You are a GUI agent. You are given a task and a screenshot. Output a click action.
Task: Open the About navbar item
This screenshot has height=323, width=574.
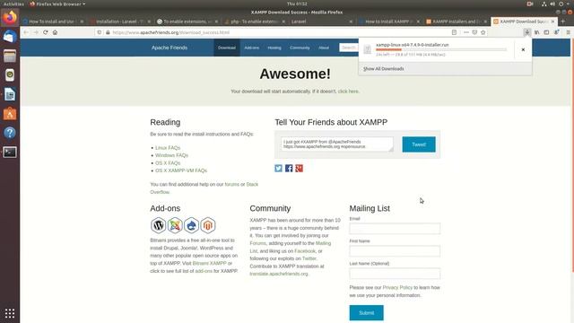tap(324, 48)
